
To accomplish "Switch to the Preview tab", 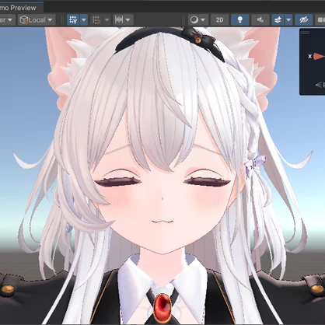I will pyautogui.click(x=21, y=8).
